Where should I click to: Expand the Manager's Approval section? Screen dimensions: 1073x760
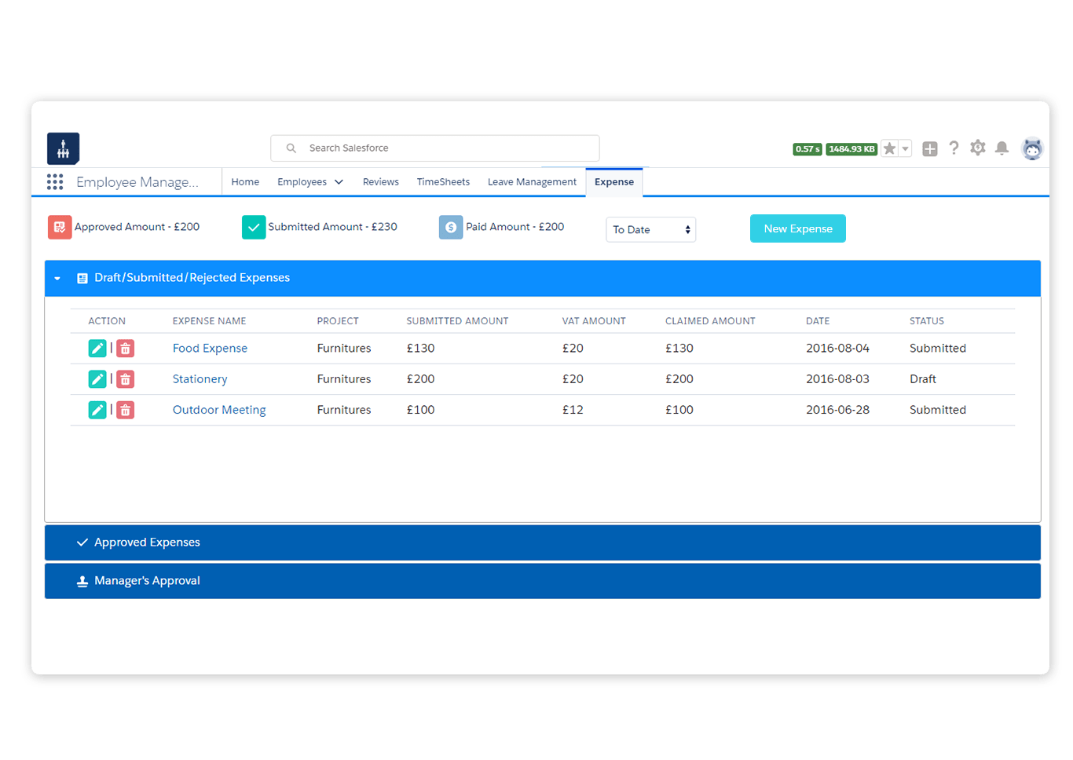[x=147, y=581]
